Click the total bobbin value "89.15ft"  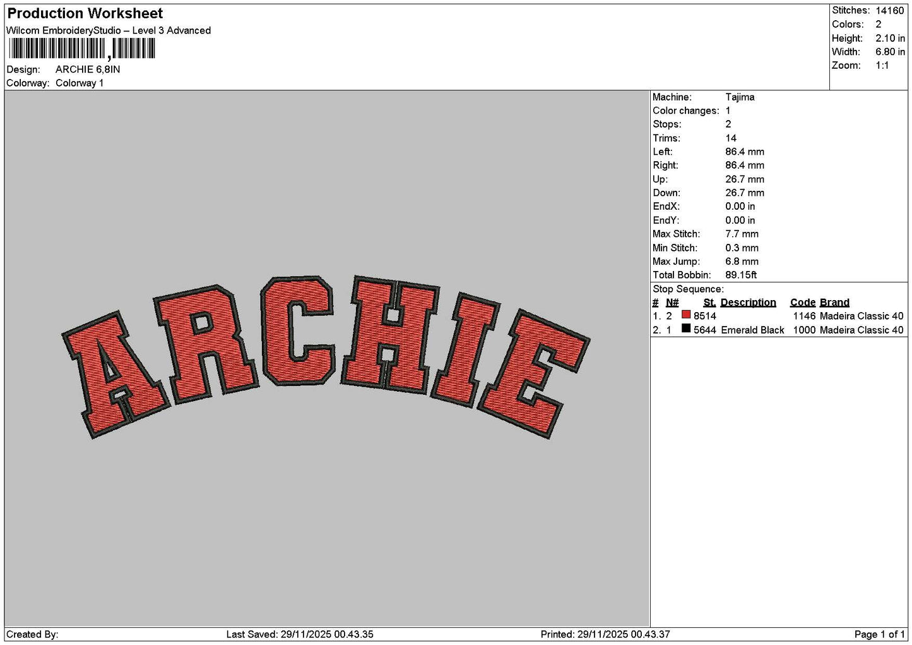click(741, 275)
